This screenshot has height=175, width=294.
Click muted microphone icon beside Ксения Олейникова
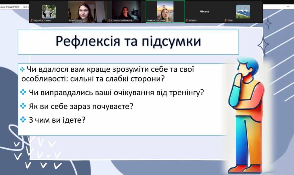click(x=109, y=20)
